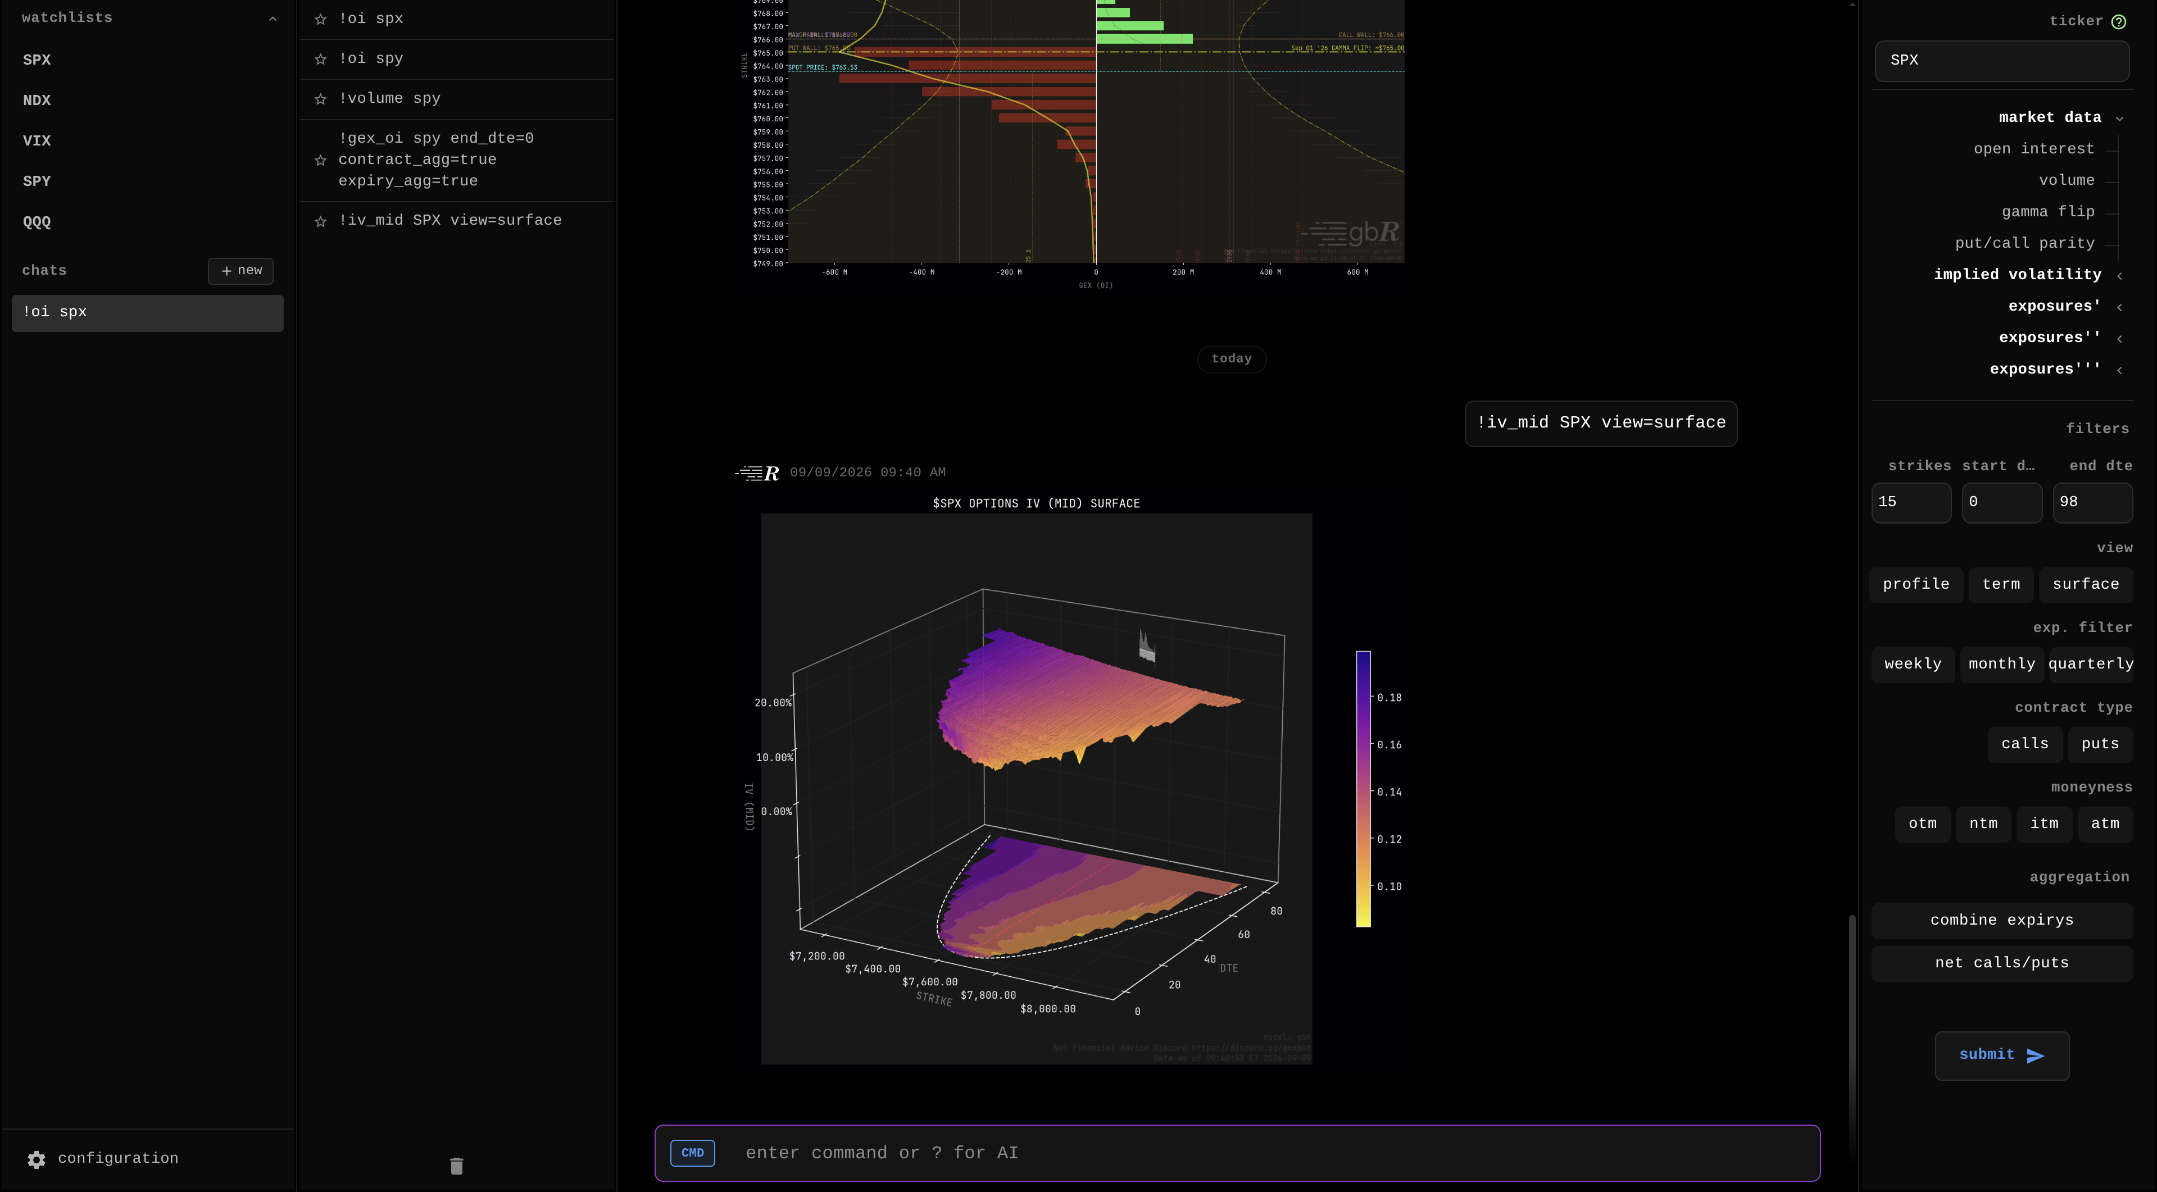Expand the implied volatility submenu

[2119, 275]
